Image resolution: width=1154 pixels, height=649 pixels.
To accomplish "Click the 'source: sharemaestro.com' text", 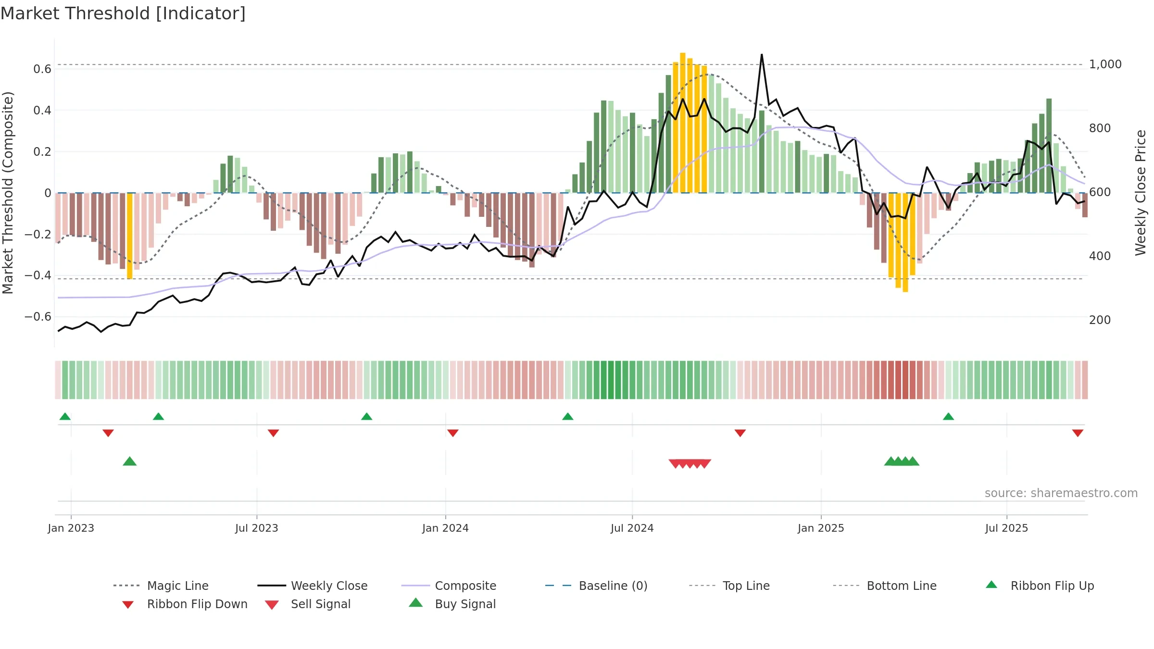I will click(x=1061, y=493).
